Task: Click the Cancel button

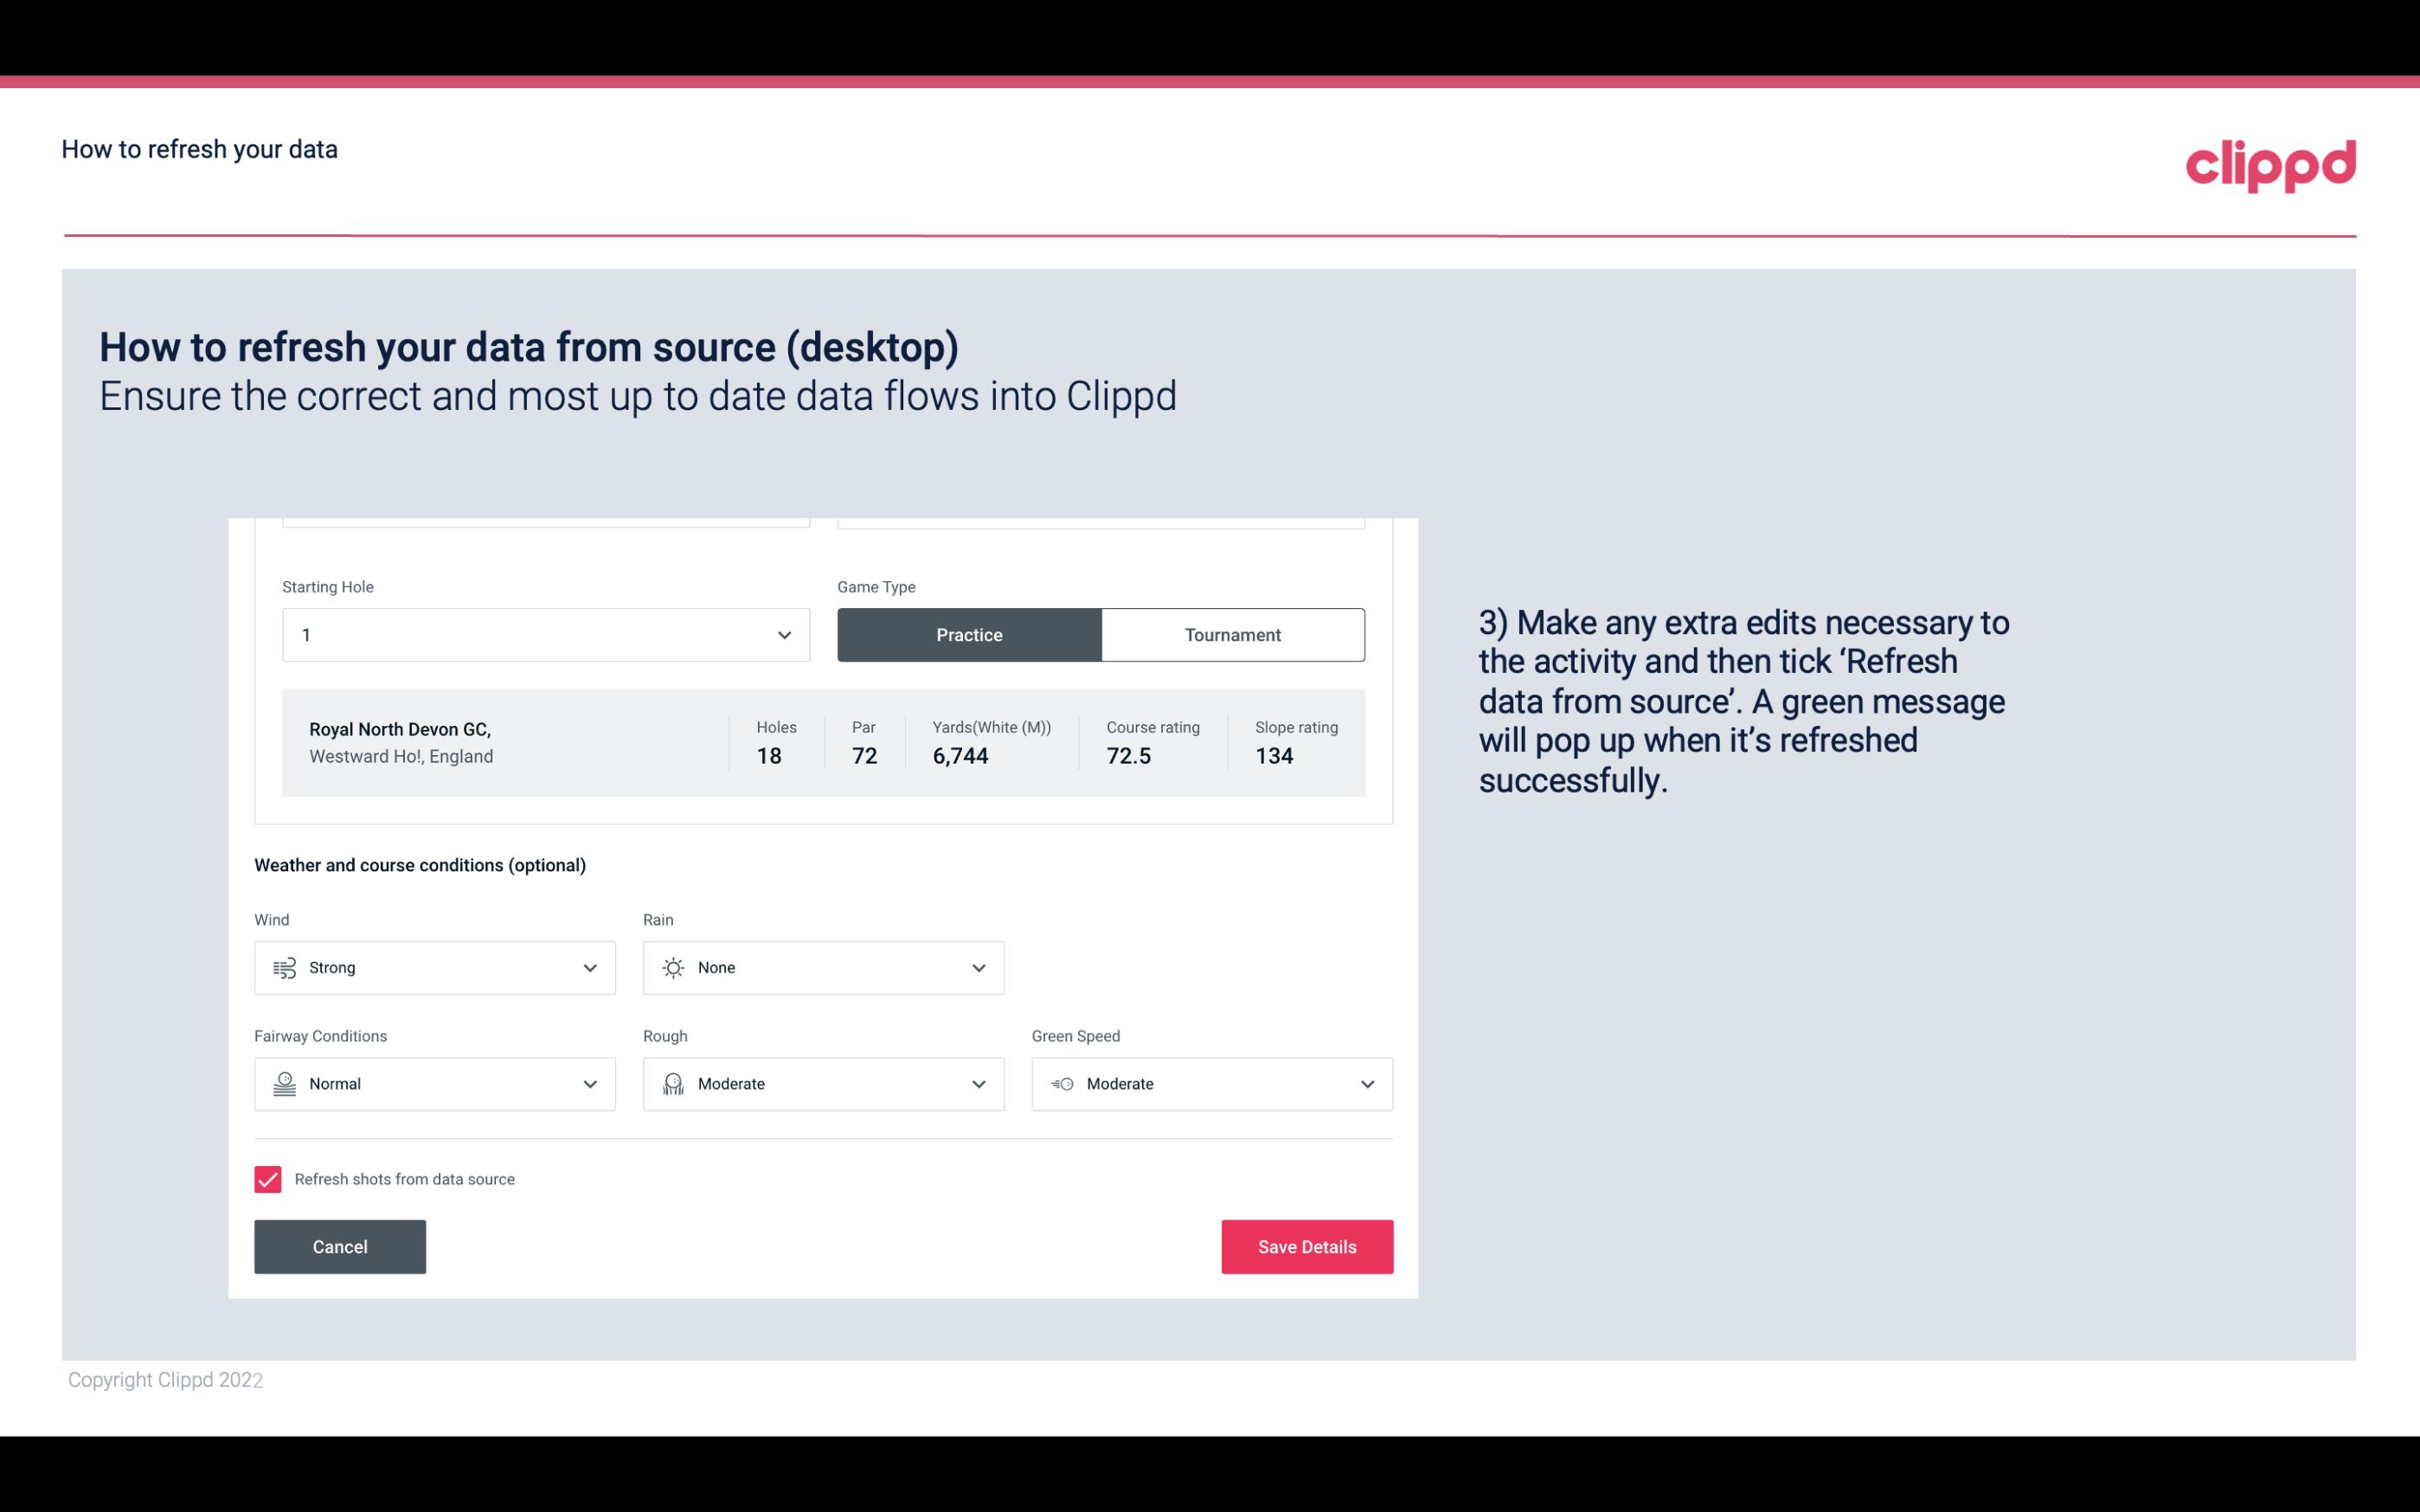Action: (340, 1246)
